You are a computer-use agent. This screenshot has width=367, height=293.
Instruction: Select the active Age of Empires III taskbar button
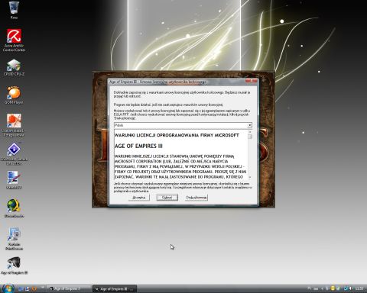coord(115,288)
